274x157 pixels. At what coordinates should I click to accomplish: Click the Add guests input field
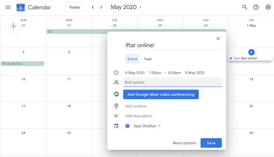coord(172,82)
